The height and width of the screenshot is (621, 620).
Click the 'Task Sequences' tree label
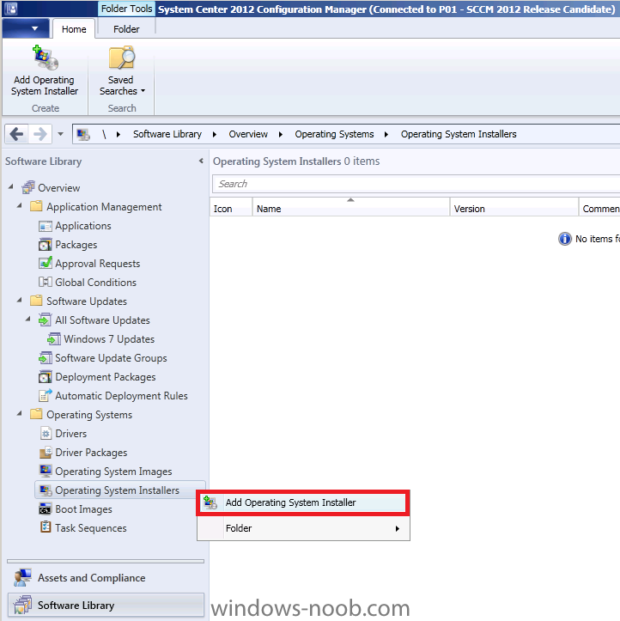pos(91,528)
